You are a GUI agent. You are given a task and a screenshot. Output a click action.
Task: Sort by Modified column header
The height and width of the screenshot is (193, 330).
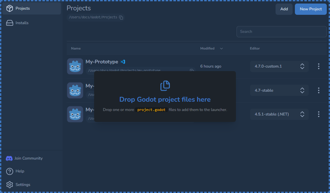[207, 49]
